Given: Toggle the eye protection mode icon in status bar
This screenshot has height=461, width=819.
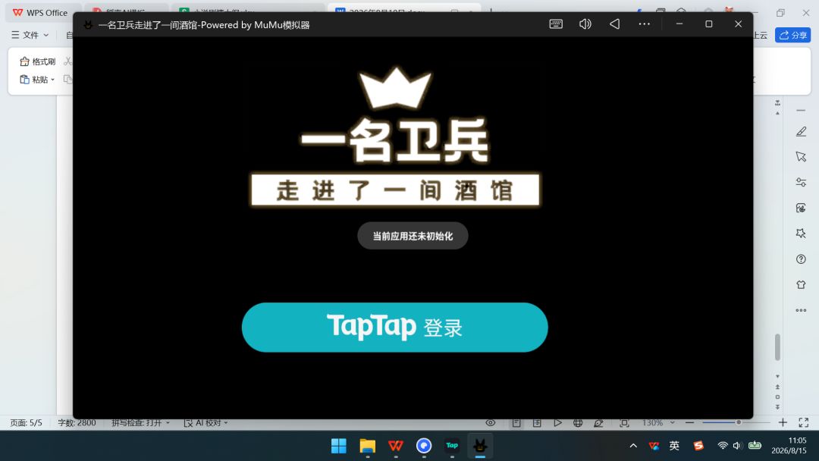Looking at the screenshot, I should pos(490,423).
